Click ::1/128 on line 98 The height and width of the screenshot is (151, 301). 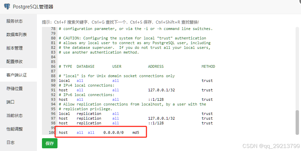pyautogui.click(x=156, y=123)
